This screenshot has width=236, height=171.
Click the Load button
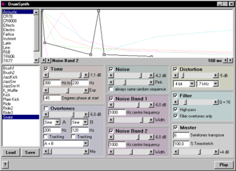11,152
